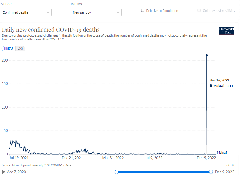Toggle the Color by test positivity checkbox
Image resolution: width=241 pixels, height=175 pixels.
pos(199,10)
